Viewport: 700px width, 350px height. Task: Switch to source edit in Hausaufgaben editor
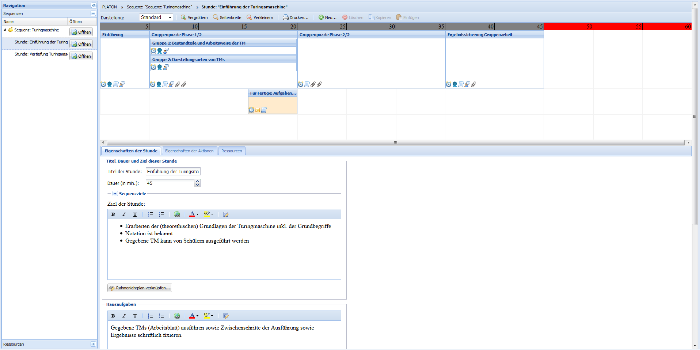coord(226,316)
